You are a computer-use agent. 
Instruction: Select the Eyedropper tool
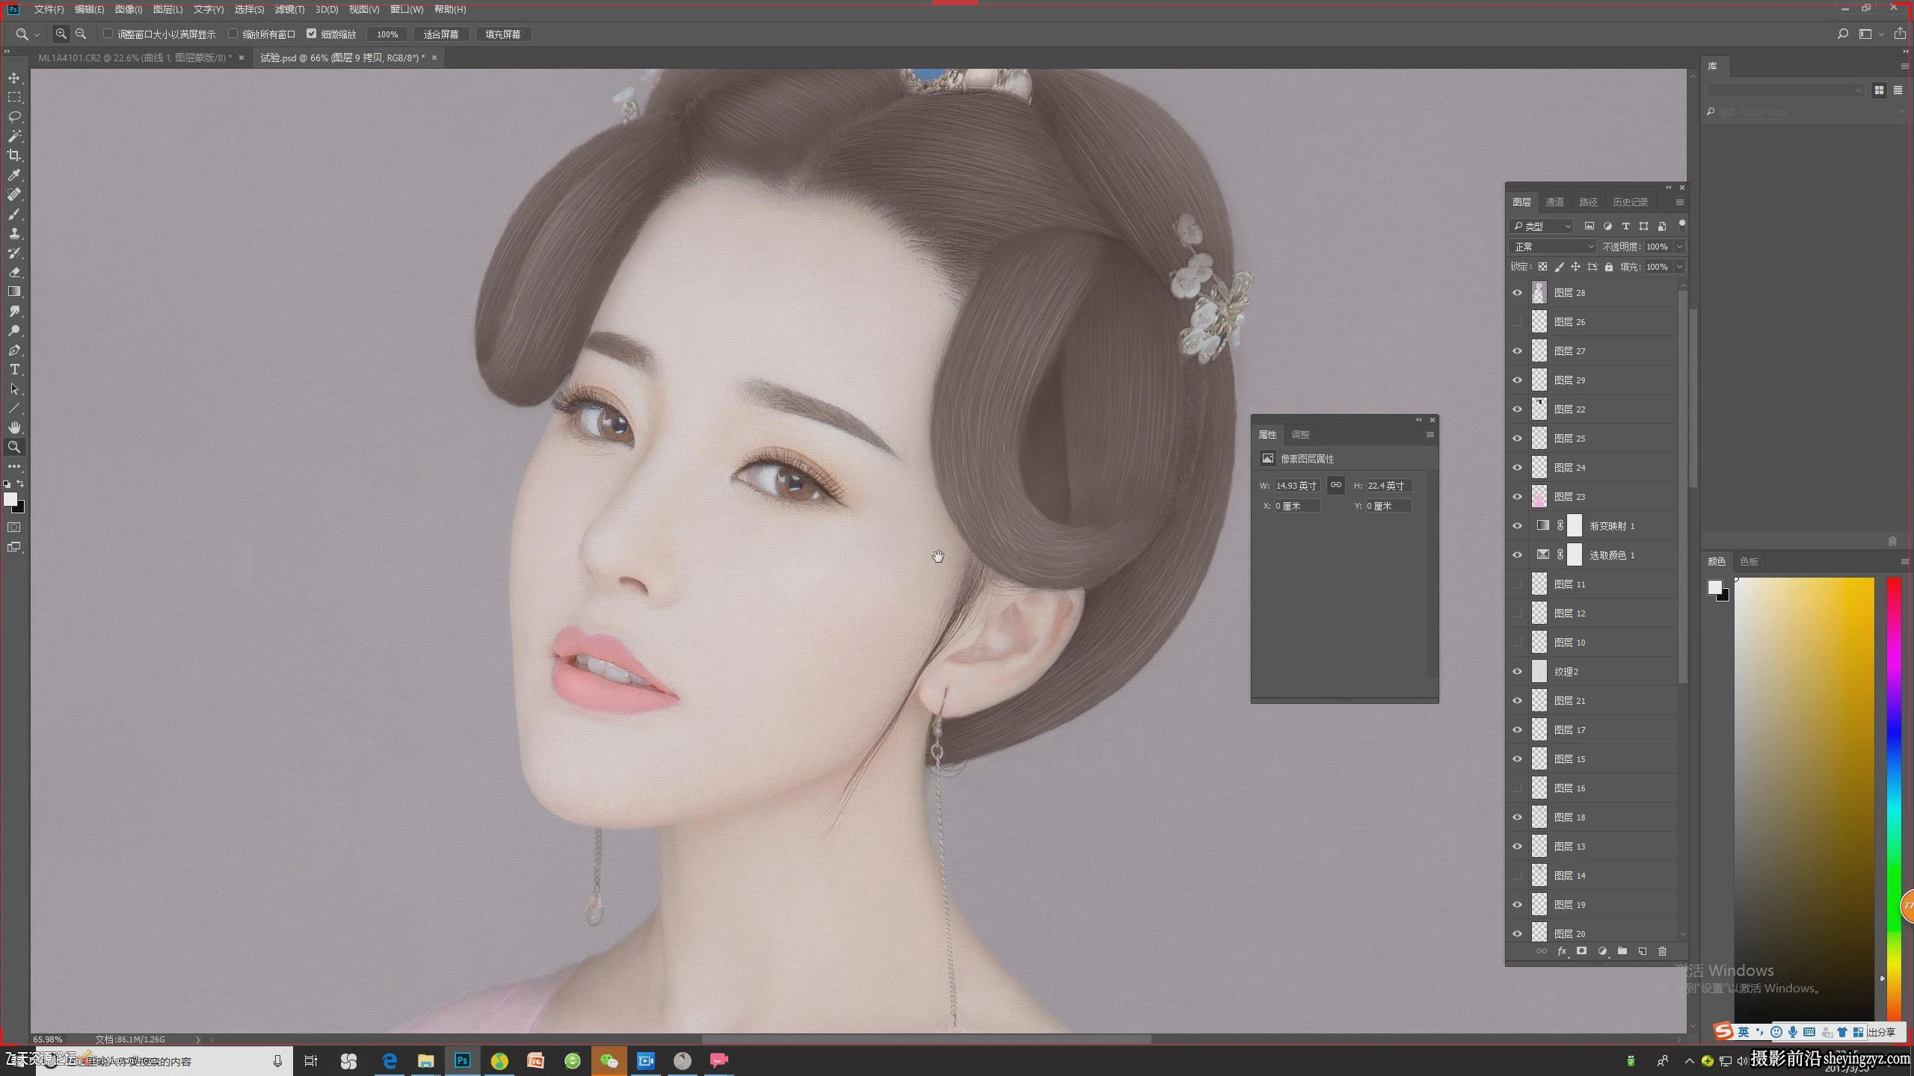coord(14,175)
